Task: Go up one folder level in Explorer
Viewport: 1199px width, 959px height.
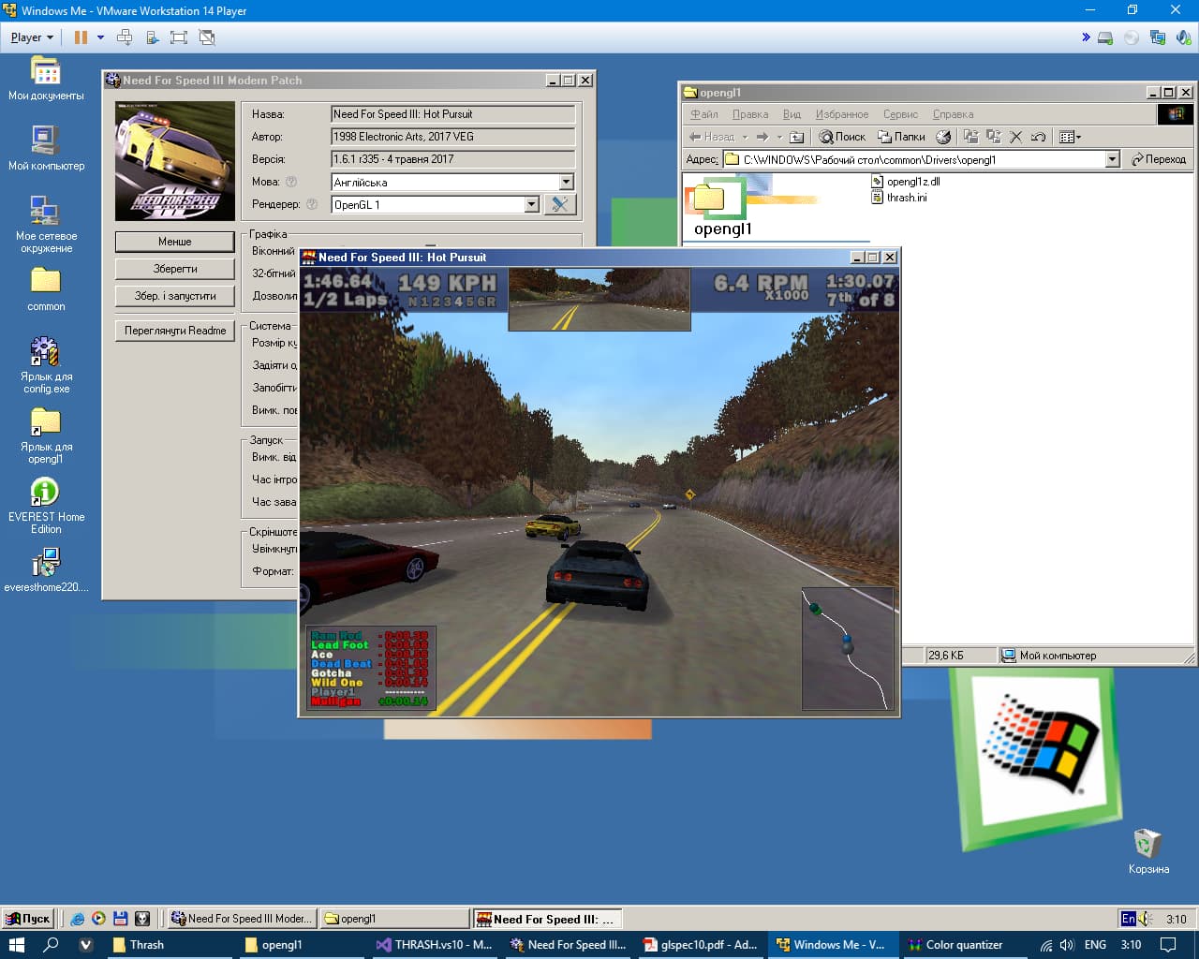Action: click(796, 137)
